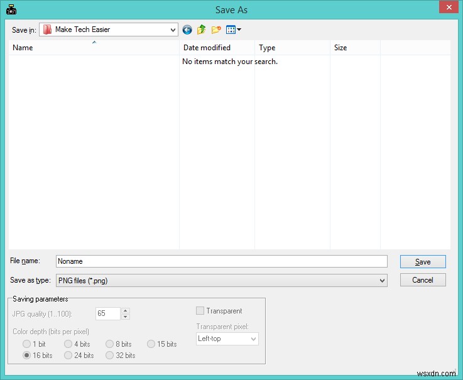Close the Save As dialog

pyautogui.click(x=449, y=8)
